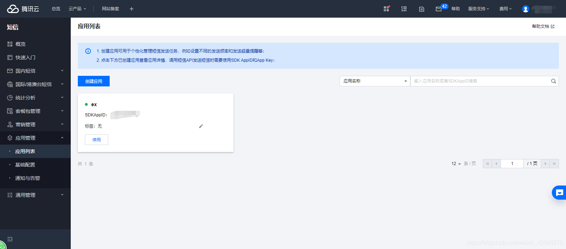The height and width of the screenshot is (249, 566).
Task: Click the 概览 overview grid icon
Action: 10,44
